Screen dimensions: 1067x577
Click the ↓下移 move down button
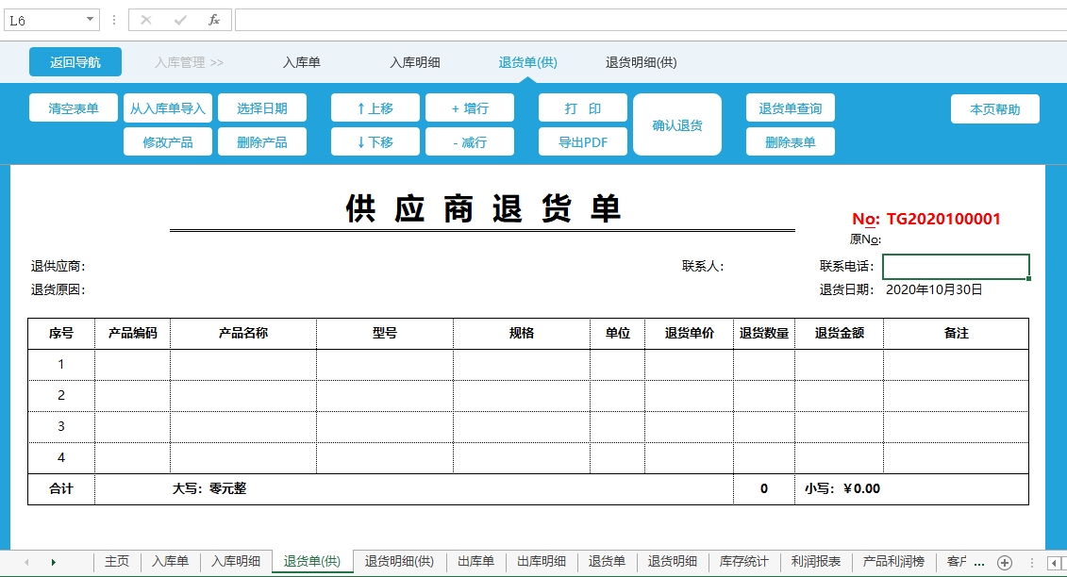click(x=375, y=142)
